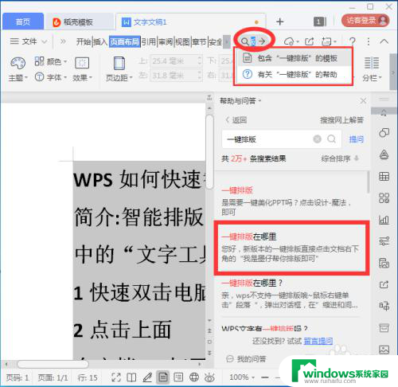Image resolution: width=398 pixels, height=387 pixels.
Task: Click 返回 in the help panel
Action: click(x=236, y=120)
